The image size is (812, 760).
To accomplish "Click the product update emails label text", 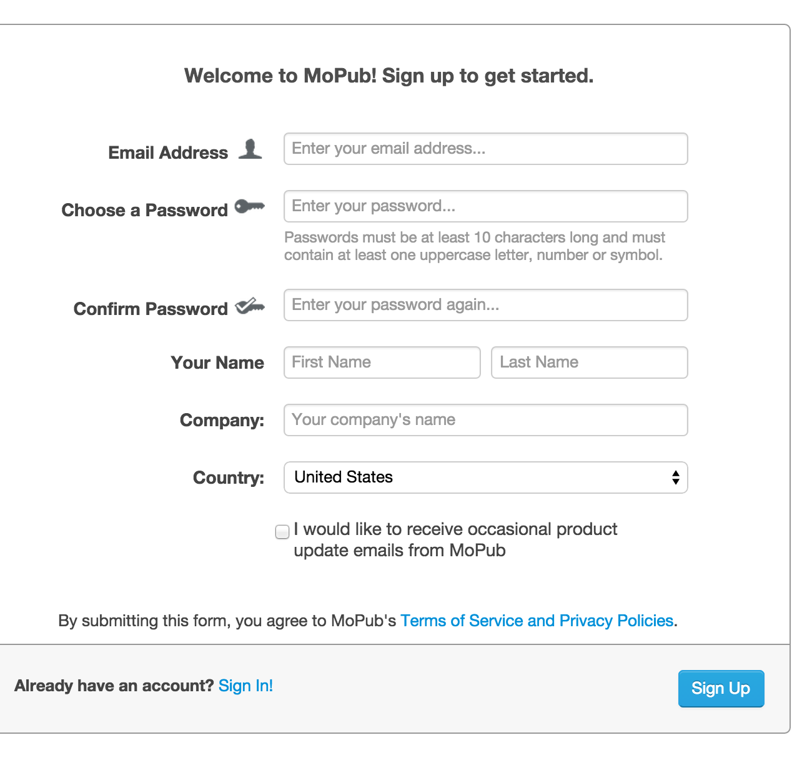I will [x=455, y=539].
